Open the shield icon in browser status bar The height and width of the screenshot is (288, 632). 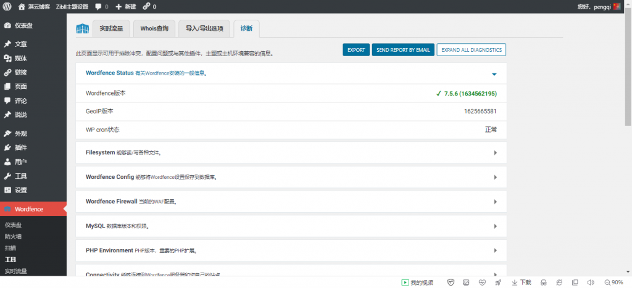[x=451, y=282]
